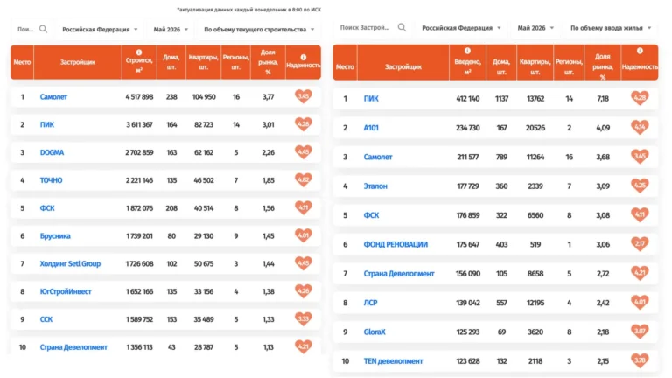Expand По объему ввода жилья dropdown
This screenshot has width=672, height=378.
click(x=610, y=28)
